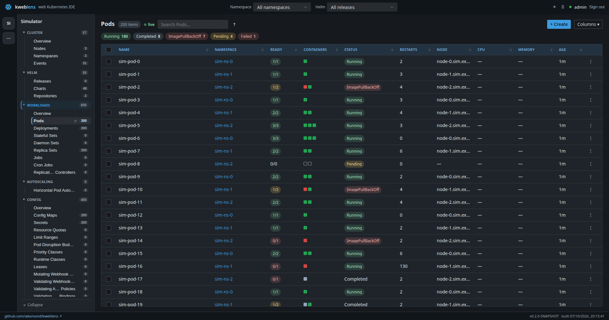Open row actions menu for sim-pod-8
This screenshot has height=320, width=609.
coord(591,164)
